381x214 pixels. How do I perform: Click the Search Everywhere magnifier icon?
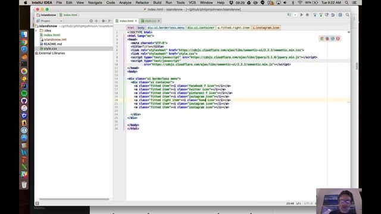tap(348, 15)
